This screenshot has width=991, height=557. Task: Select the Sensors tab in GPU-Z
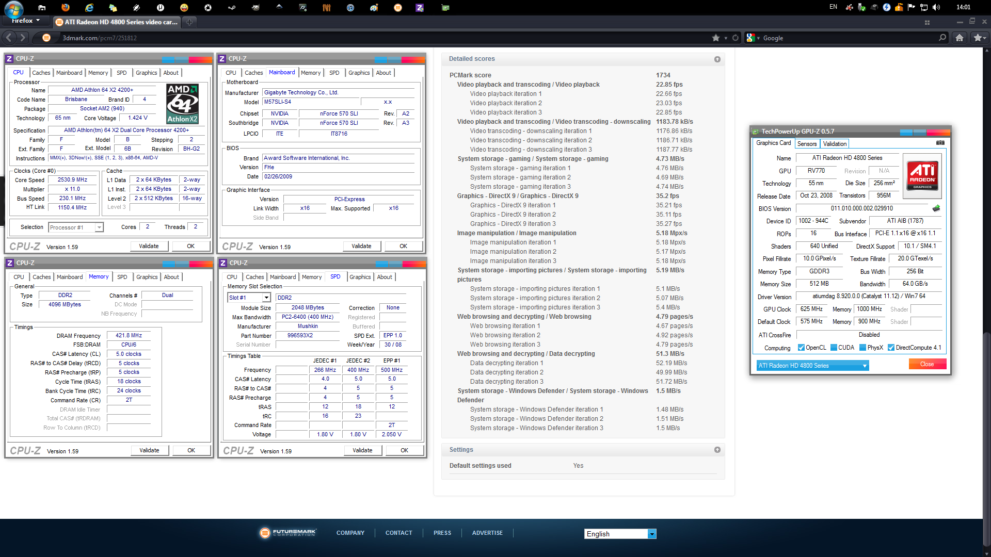(807, 144)
